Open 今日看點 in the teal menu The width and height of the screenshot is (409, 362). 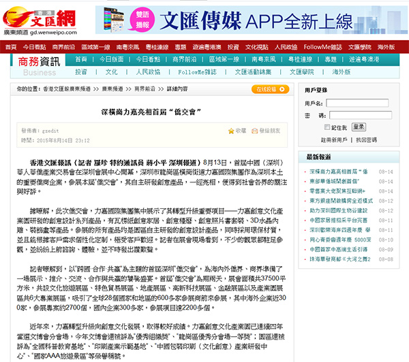148,59
